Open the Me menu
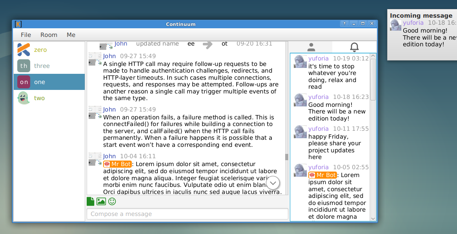This screenshot has height=234, width=457. pos(71,35)
